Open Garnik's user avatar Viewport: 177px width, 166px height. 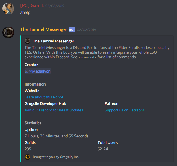click(8, 9)
